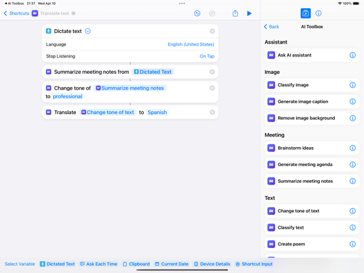Tap the battery indicator
This screenshot has width=364, height=273.
click(x=356, y=3)
